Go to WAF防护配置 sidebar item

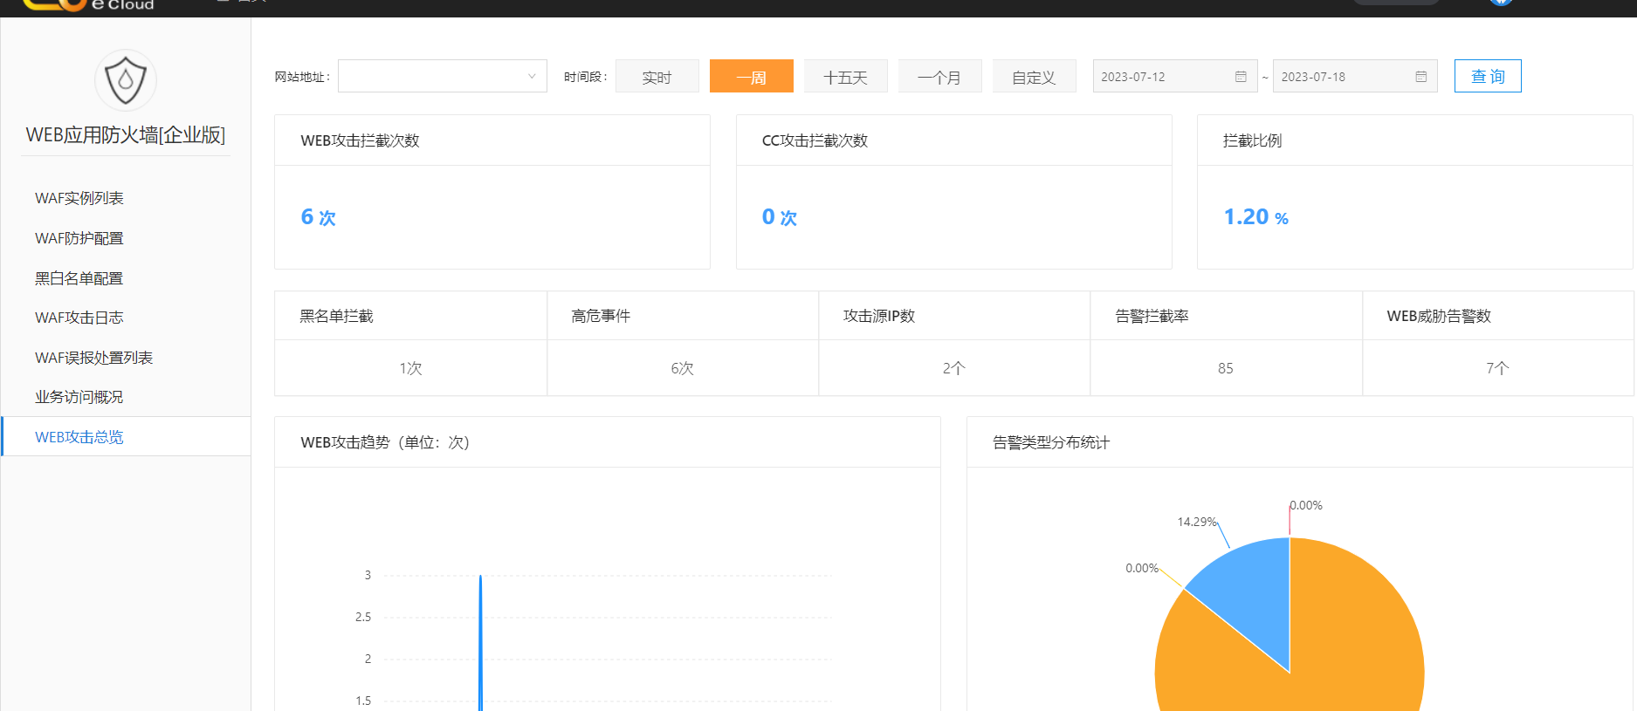79,238
